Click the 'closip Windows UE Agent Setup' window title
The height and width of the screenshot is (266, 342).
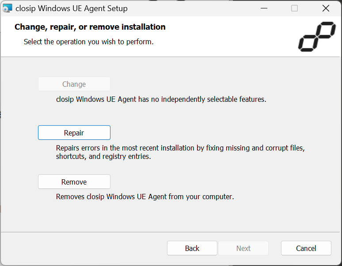coord(72,8)
